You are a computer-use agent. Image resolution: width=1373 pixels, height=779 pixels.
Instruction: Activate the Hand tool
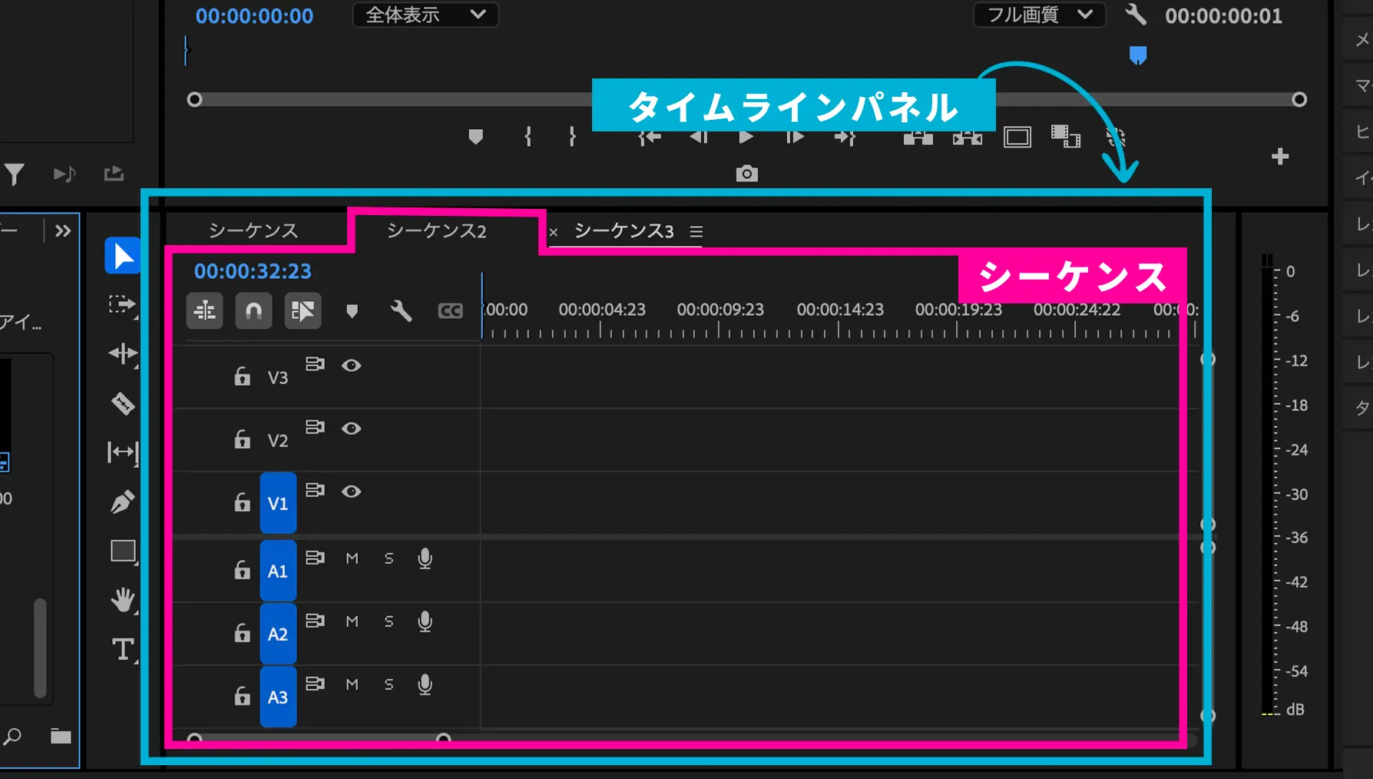123,601
